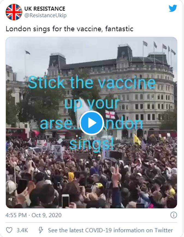Image resolution: width=184 pixels, height=237 pixels.
Task: Open the UK RESISTANCE display name
Action: point(45,9)
